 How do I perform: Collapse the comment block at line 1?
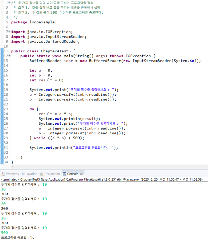click(x=9, y=3)
